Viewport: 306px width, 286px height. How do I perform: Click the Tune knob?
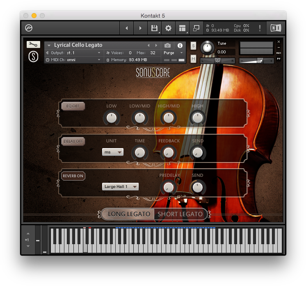point(208,48)
